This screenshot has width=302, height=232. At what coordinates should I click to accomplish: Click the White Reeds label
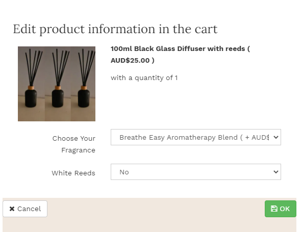[73, 173]
